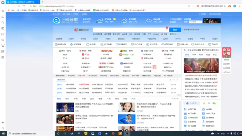Click the blue 搜索 search button
This screenshot has height=136, width=242.
point(175,30)
